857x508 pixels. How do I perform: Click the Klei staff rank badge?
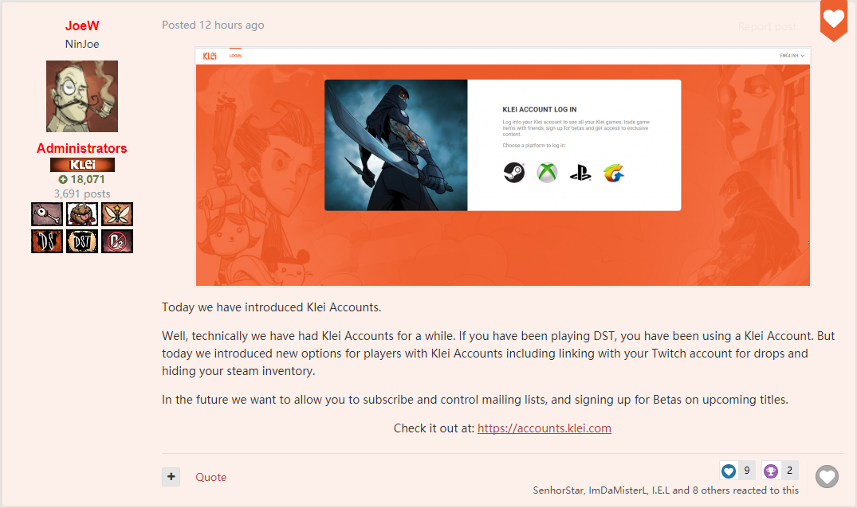[x=83, y=165]
